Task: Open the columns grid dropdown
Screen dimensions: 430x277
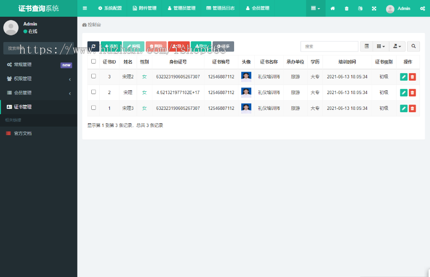Action: 380,46
